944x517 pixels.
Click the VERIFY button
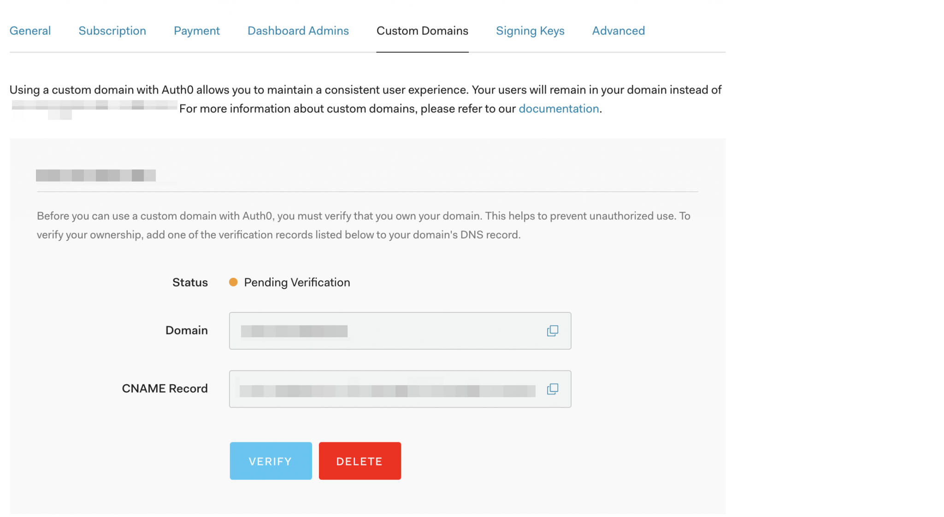pyautogui.click(x=271, y=460)
